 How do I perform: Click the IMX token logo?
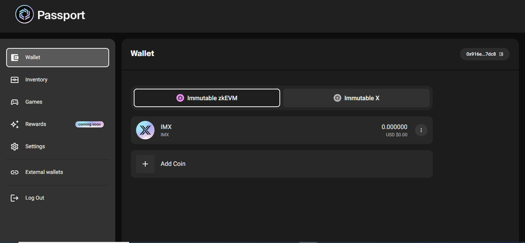coord(145,130)
